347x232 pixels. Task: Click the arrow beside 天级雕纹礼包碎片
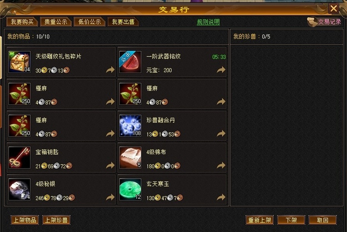tap(110, 70)
